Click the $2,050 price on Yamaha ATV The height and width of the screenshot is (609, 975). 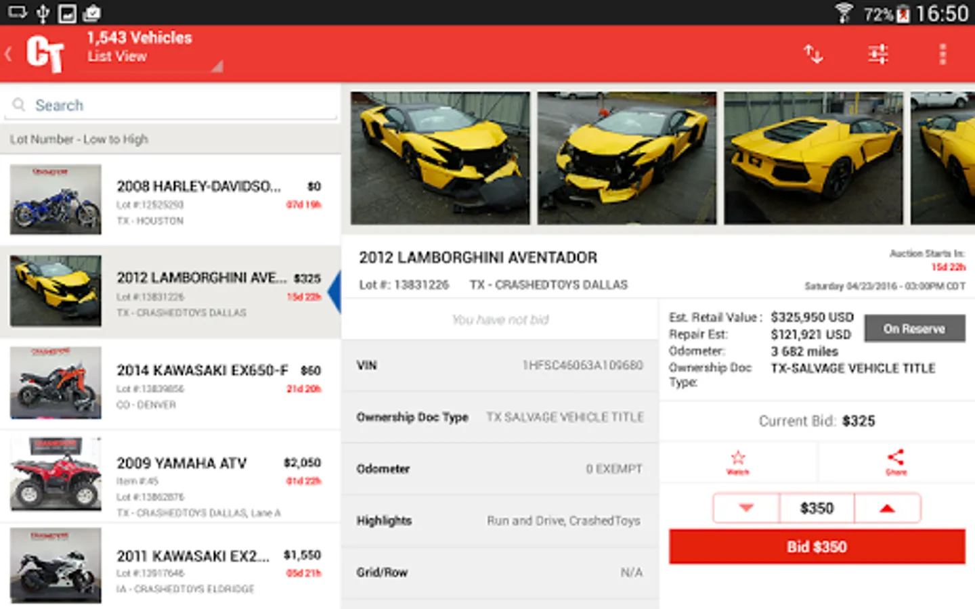click(x=302, y=463)
